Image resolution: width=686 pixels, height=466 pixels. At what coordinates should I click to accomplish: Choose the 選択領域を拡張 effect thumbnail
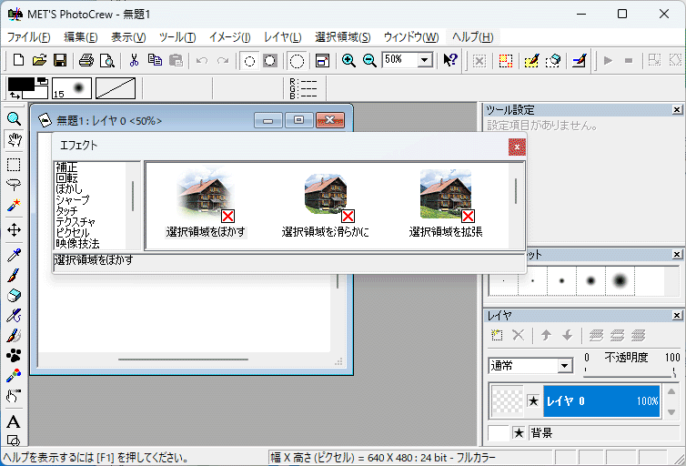(446, 204)
